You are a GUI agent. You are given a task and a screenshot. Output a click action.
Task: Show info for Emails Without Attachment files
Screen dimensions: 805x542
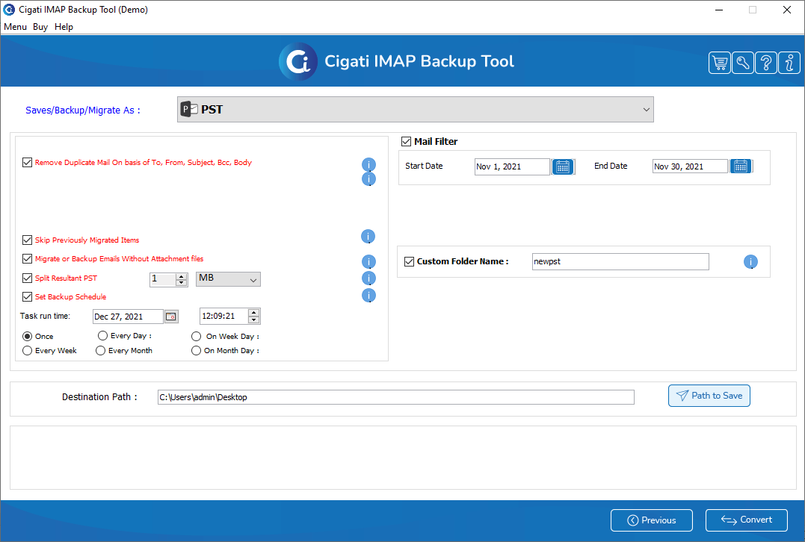click(x=368, y=261)
